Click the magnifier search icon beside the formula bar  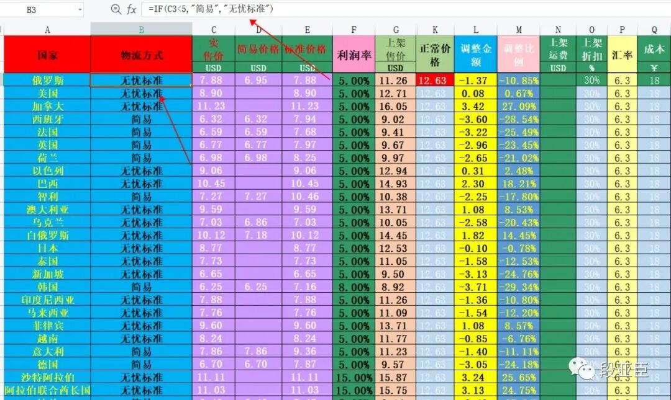tap(116, 9)
